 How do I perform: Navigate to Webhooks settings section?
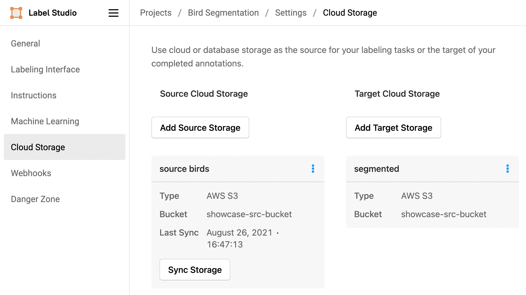[x=31, y=173]
